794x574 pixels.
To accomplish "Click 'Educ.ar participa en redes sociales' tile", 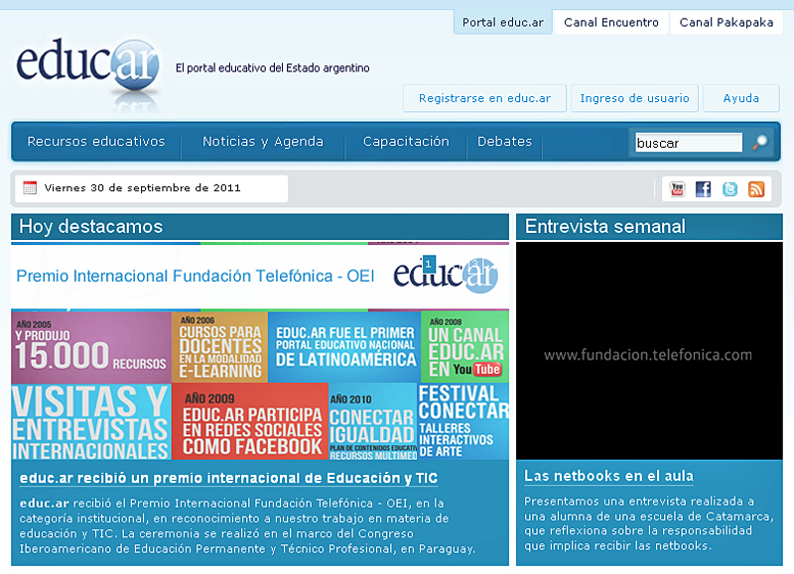I will pos(250,421).
